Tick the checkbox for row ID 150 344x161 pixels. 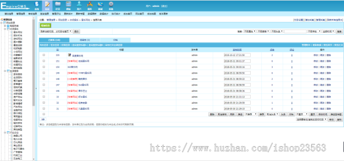pos(44,67)
